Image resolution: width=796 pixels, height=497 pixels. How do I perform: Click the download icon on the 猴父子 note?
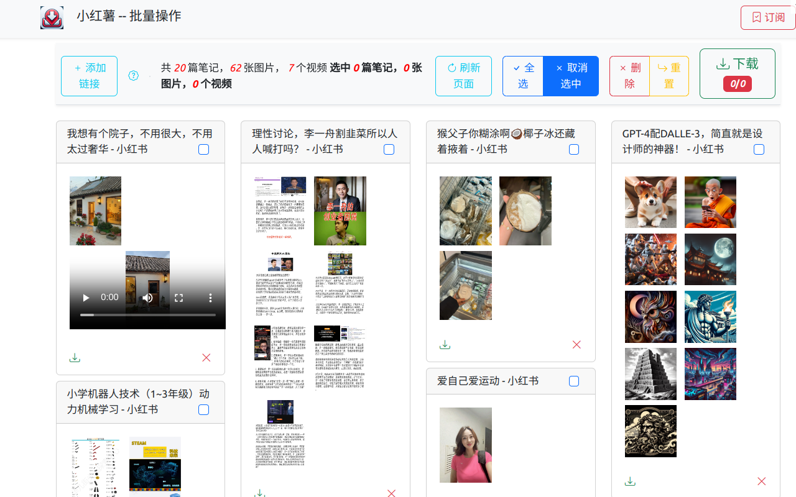pyautogui.click(x=445, y=344)
